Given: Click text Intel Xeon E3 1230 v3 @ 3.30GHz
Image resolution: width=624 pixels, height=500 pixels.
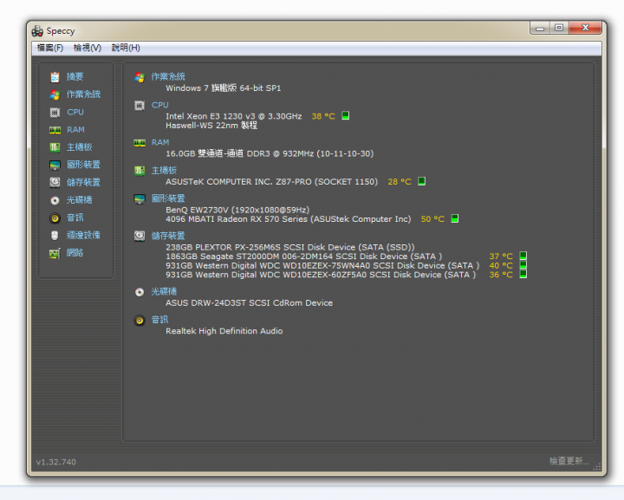Looking at the screenshot, I should pyautogui.click(x=234, y=116).
